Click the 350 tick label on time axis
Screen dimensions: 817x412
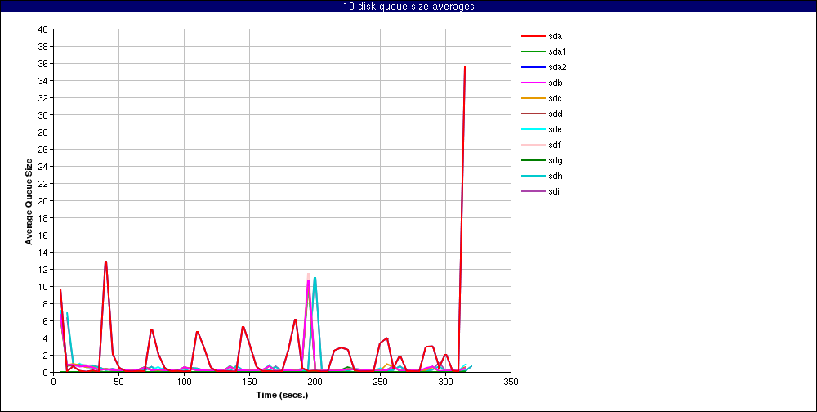click(x=511, y=382)
